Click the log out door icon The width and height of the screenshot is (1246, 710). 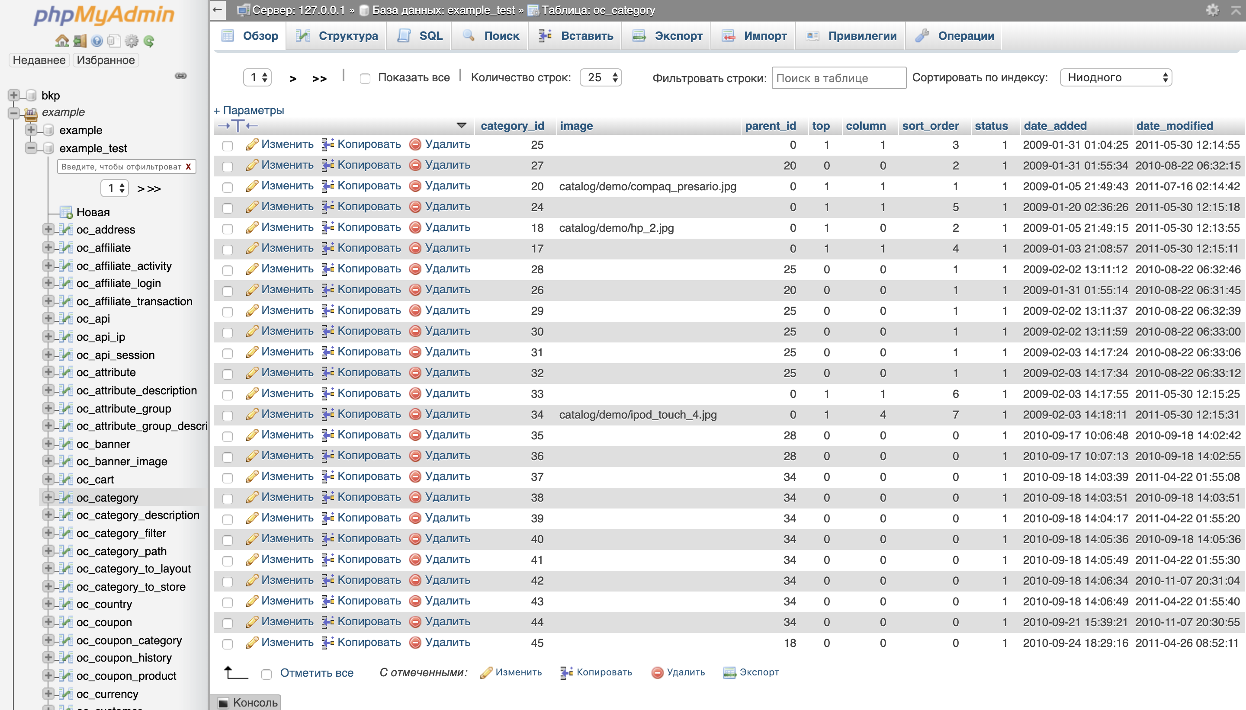tap(80, 41)
